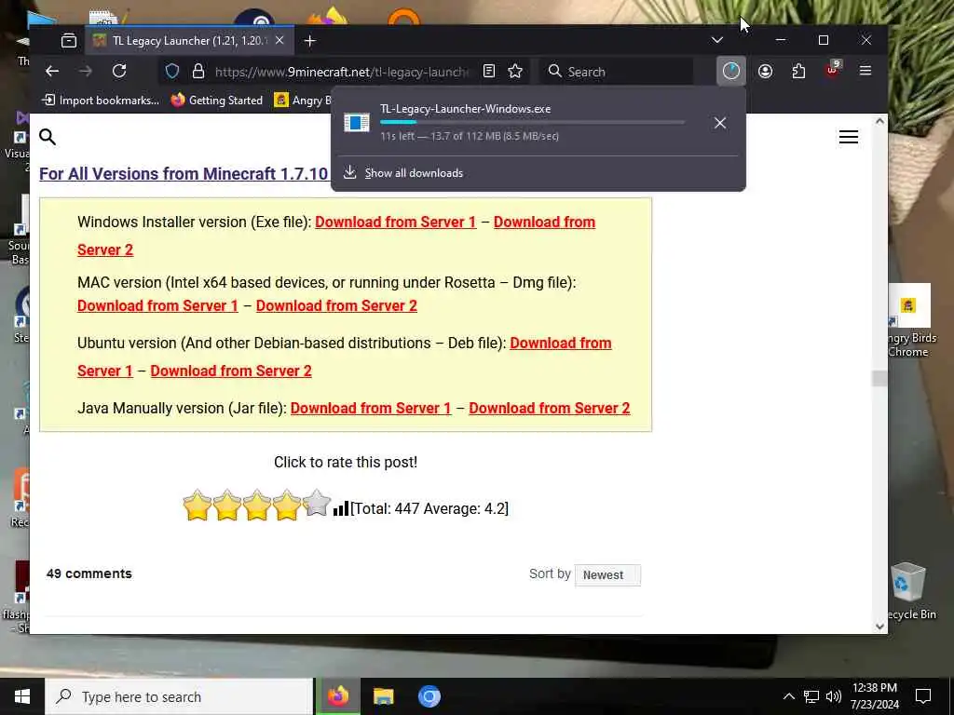The height and width of the screenshot is (715, 954).
Task: Rate the post three stars
Action: (257, 506)
